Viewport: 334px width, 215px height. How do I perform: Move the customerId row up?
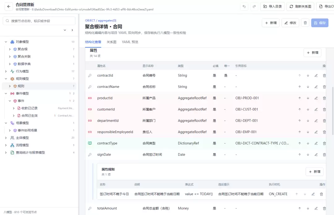[300, 109]
